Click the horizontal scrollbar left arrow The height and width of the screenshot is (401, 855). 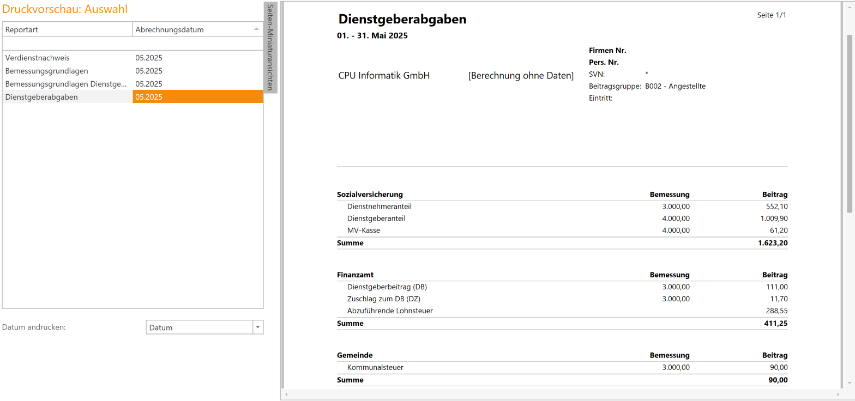click(x=286, y=393)
